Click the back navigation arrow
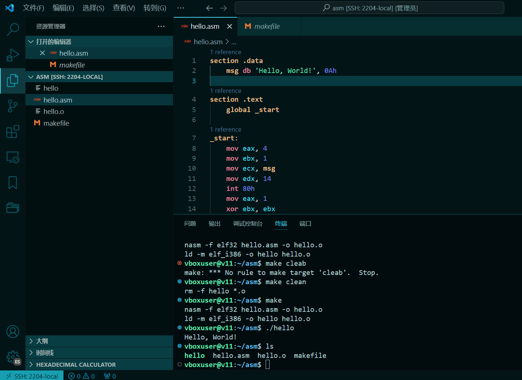 [x=209, y=8]
